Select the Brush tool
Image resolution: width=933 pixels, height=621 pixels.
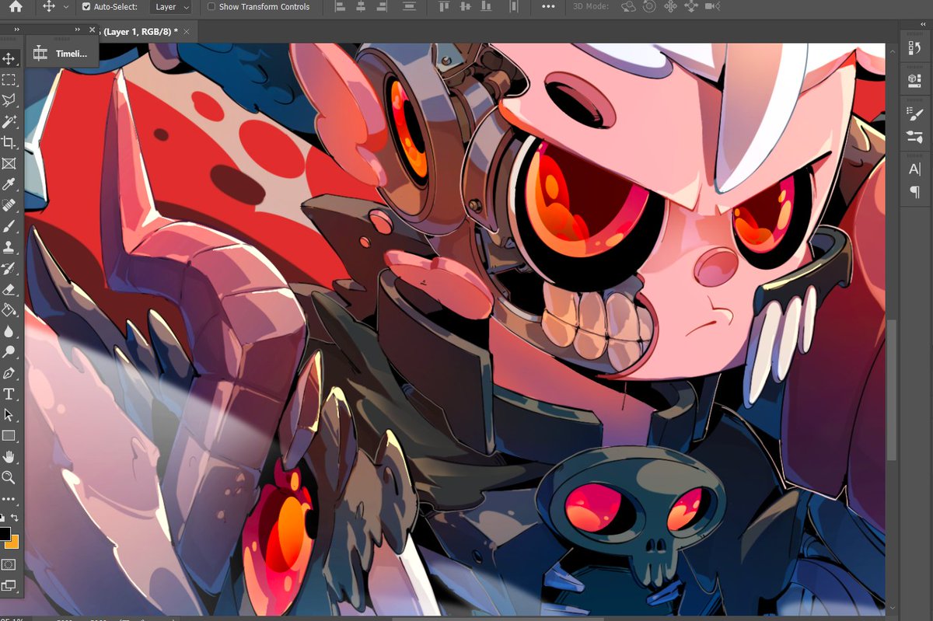tap(9, 226)
